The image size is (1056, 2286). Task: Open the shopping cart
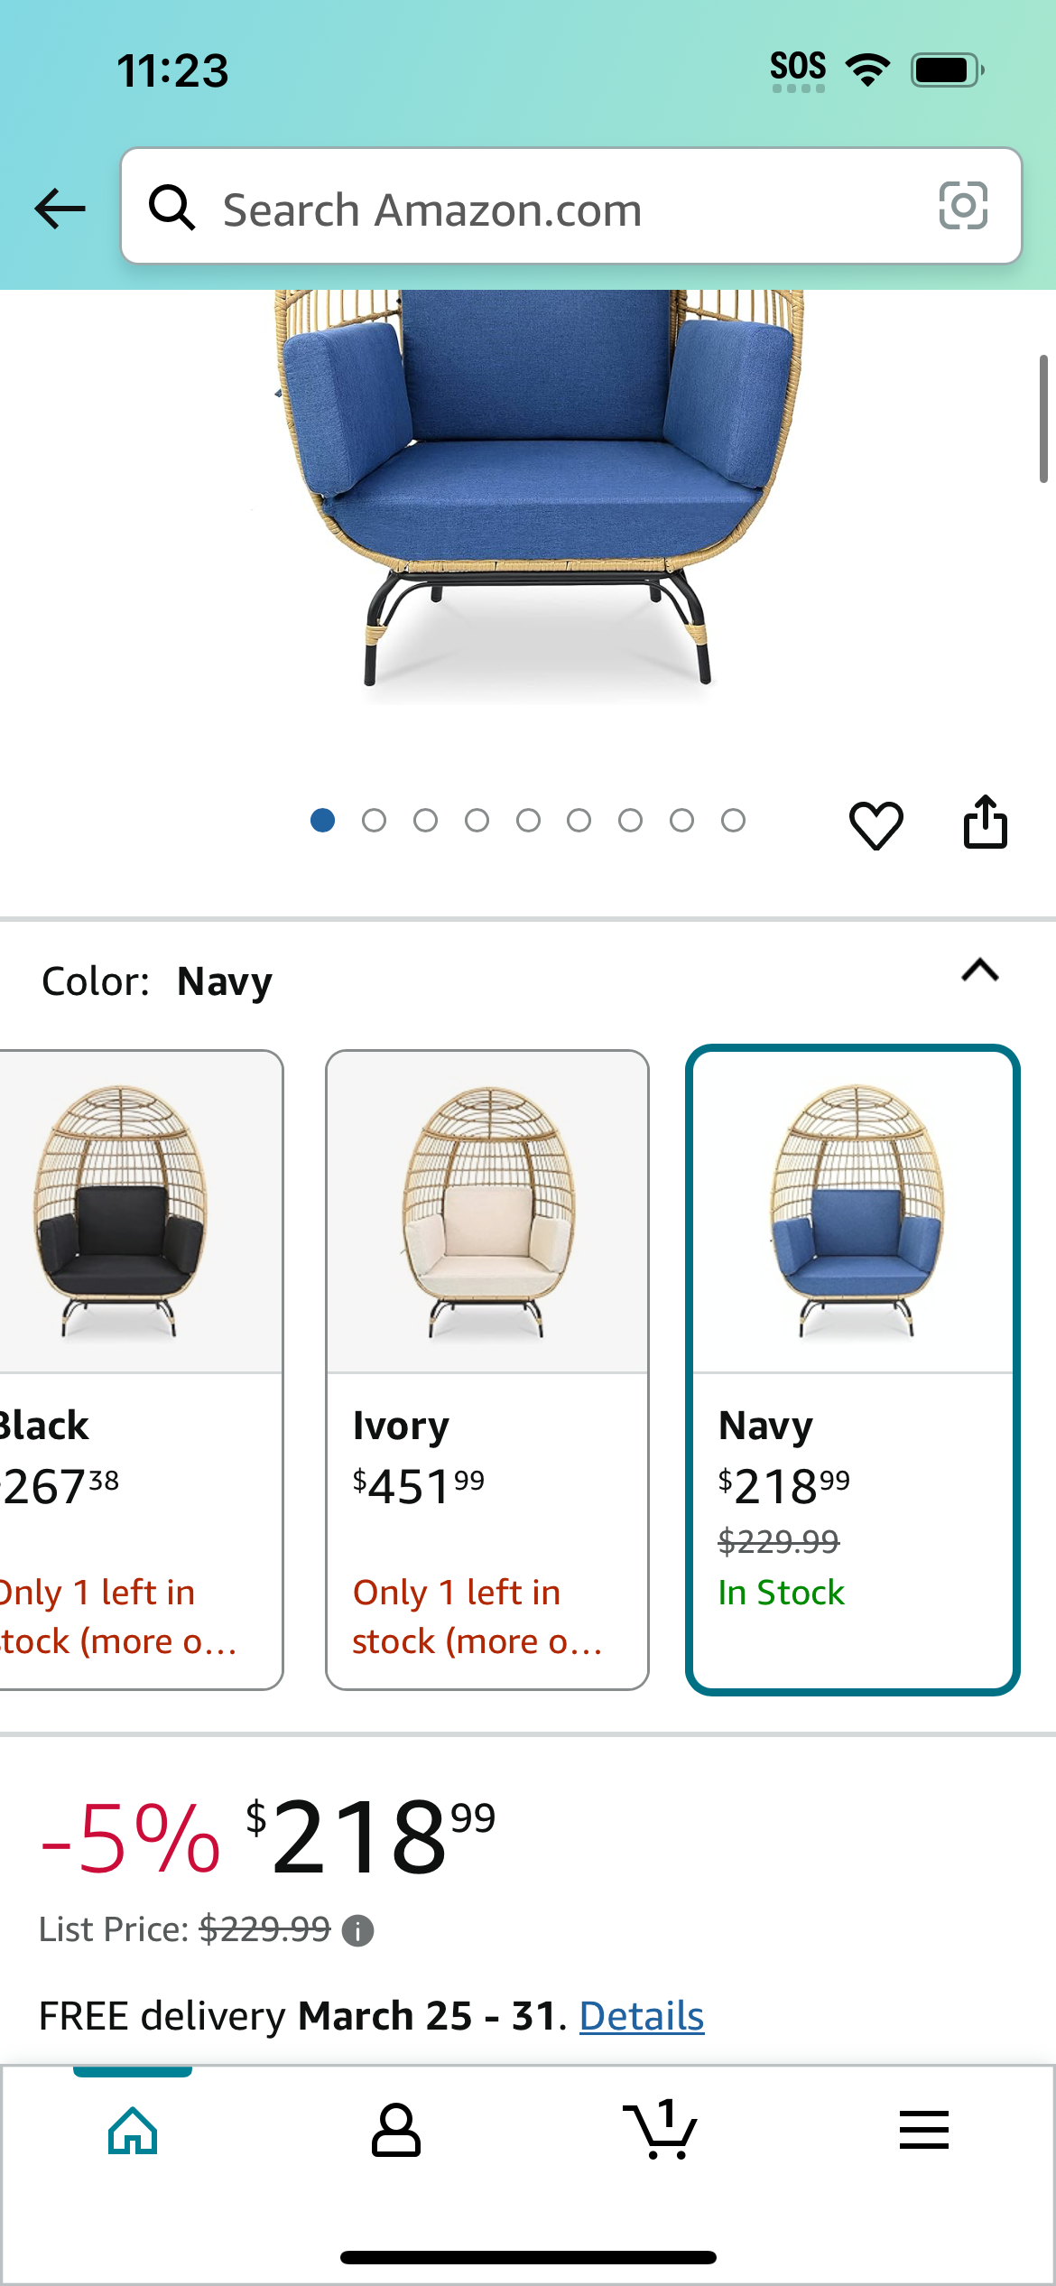660,2129
